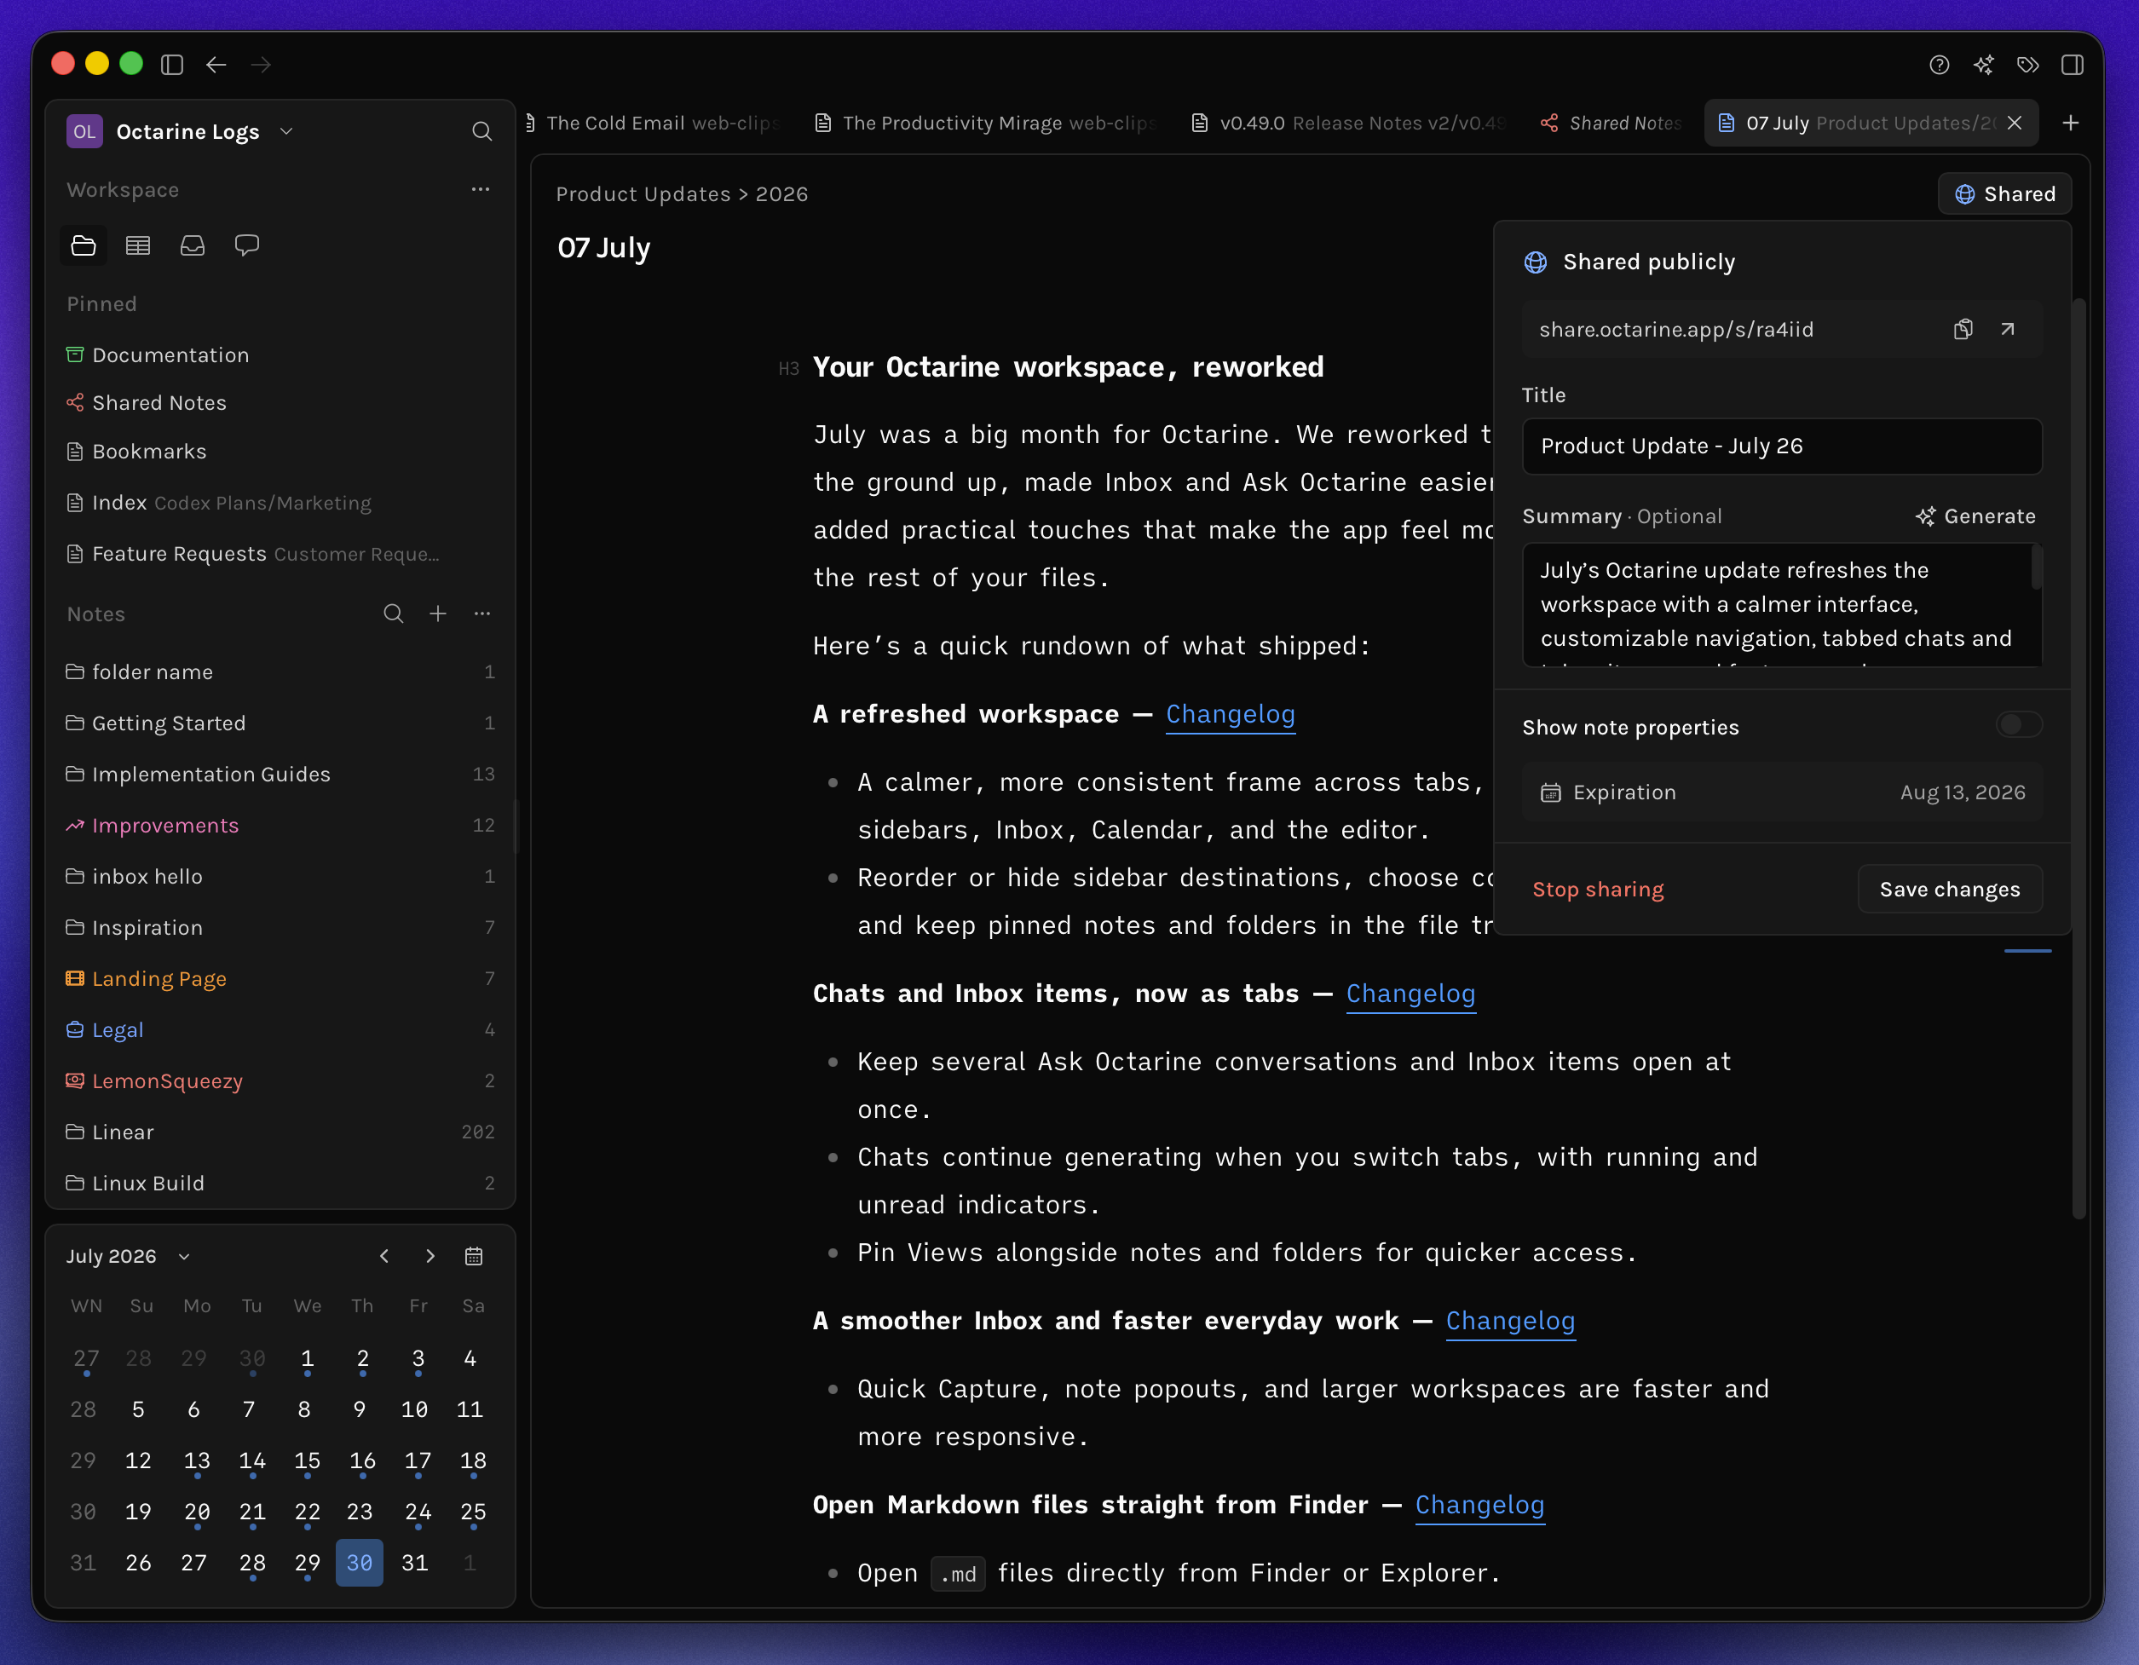Expand the July 2026 month dropdown
The height and width of the screenshot is (1665, 2139).
point(129,1257)
